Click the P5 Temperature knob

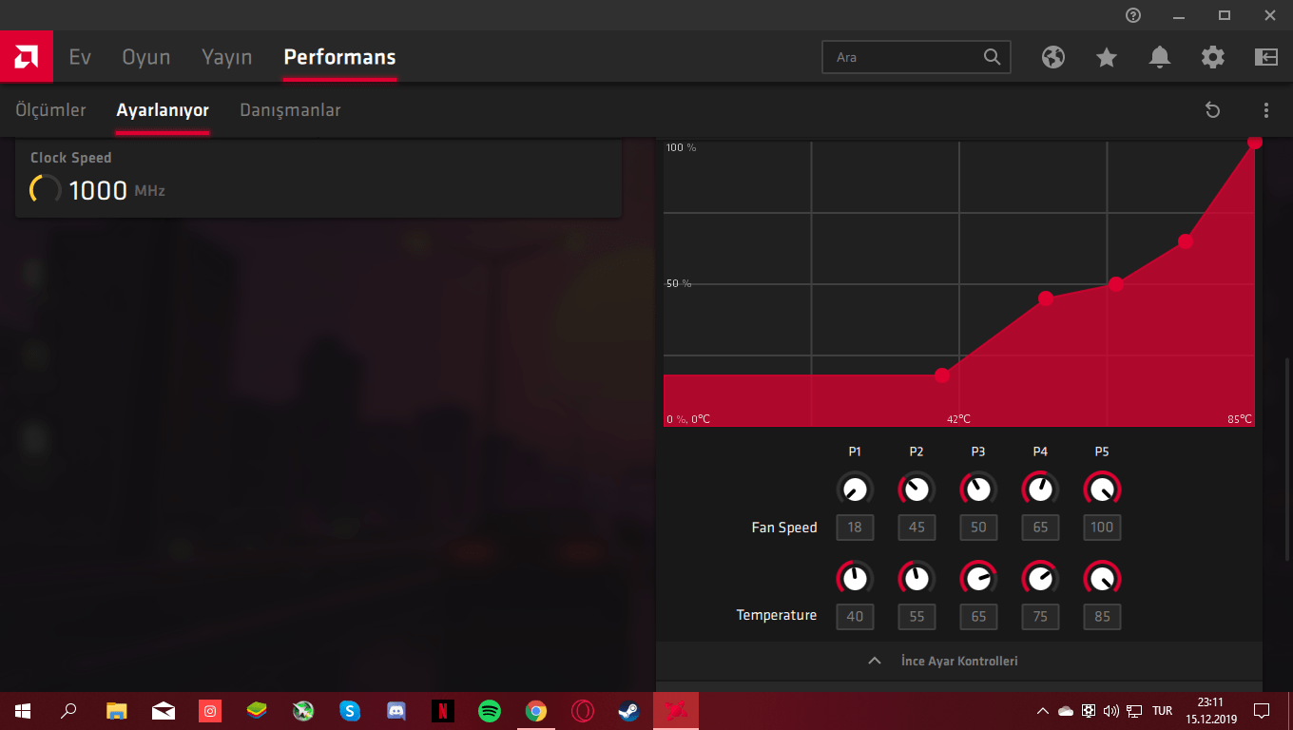tap(1102, 578)
